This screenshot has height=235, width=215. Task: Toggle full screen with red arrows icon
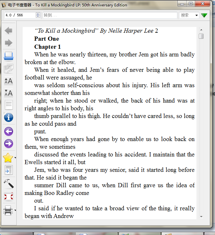(9, 197)
